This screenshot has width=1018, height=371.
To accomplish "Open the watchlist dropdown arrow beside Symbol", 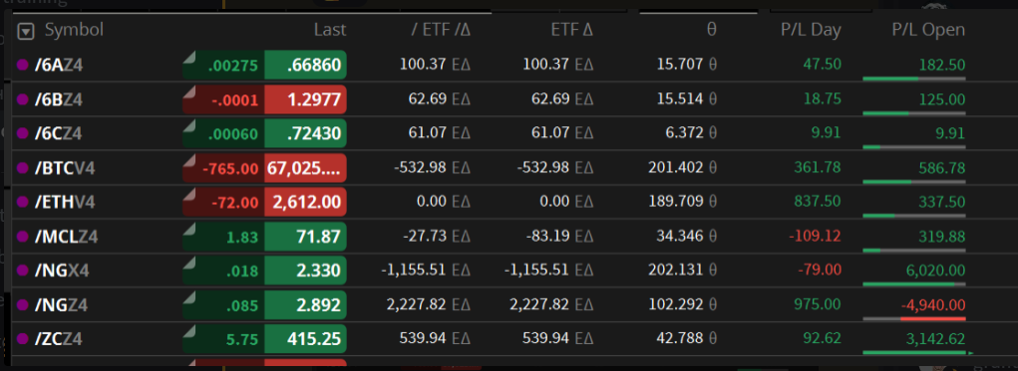I will (25, 31).
